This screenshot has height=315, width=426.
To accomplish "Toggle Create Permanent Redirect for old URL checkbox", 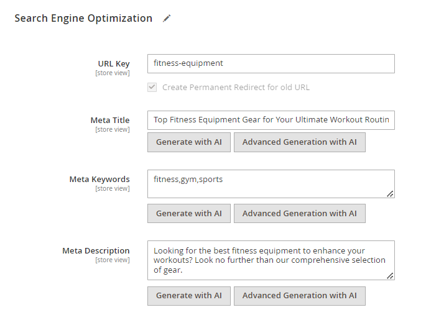I will (x=152, y=88).
